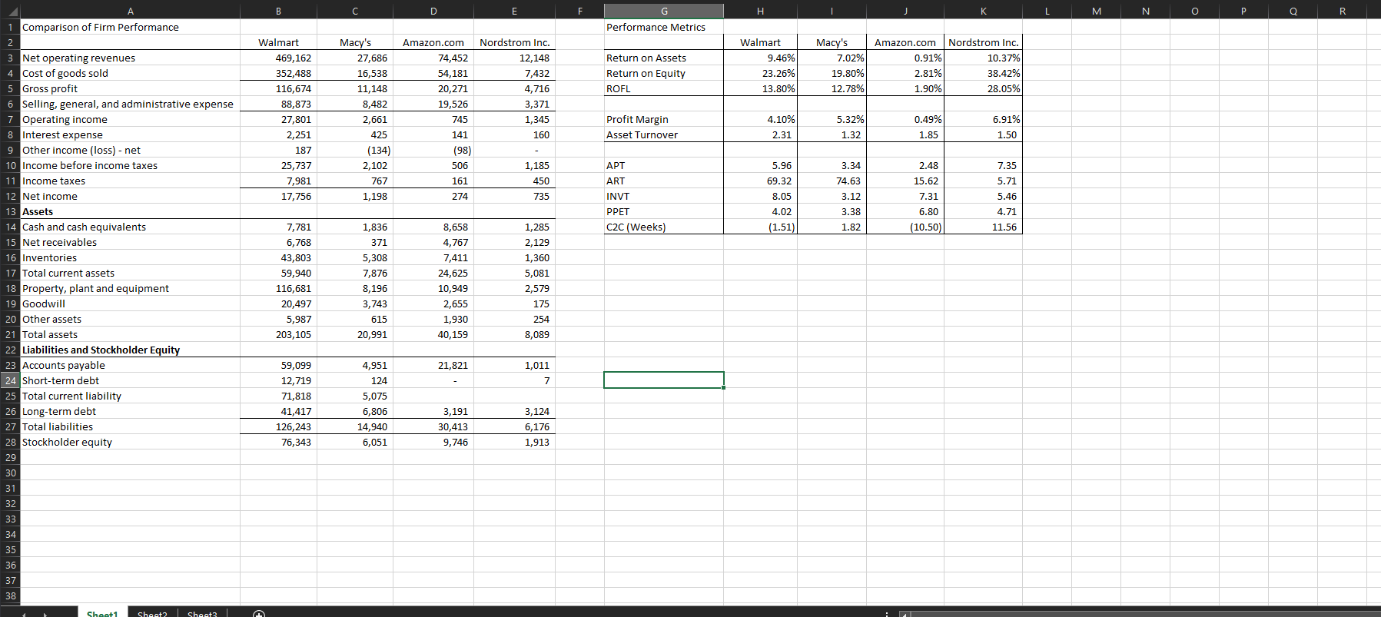Click the 'Long-term debt' label cell
The width and height of the screenshot is (1381, 617).
point(130,411)
